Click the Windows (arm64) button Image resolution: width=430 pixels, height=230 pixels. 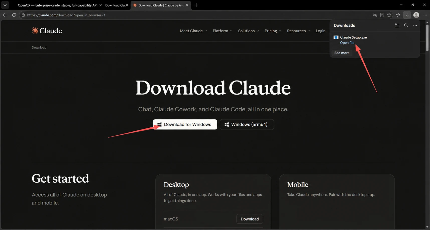tap(247, 124)
